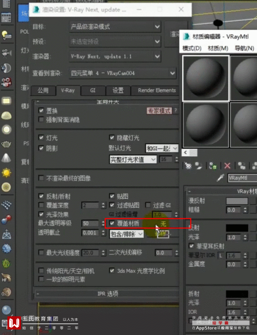Click red X Reset Material icon
Viewport: 257px width, 335px height.
227,166
